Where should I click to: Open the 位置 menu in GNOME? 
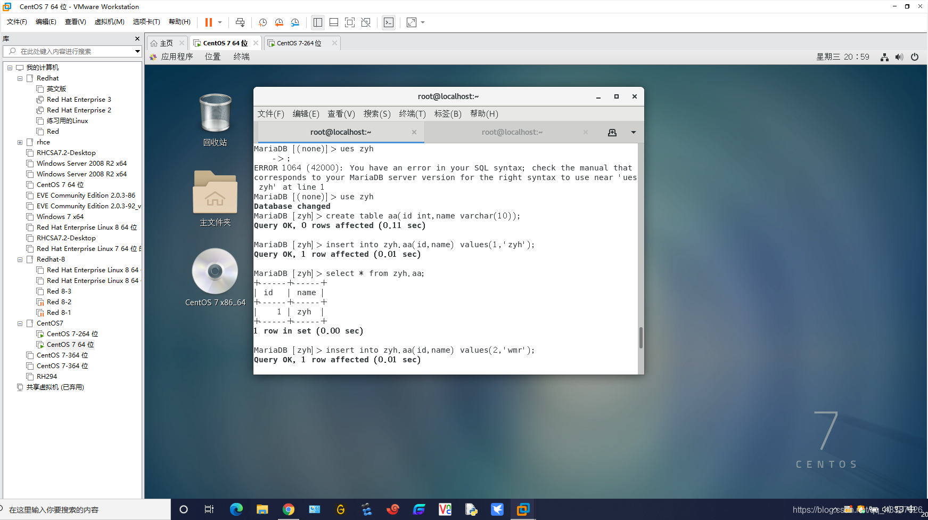(x=213, y=57)
